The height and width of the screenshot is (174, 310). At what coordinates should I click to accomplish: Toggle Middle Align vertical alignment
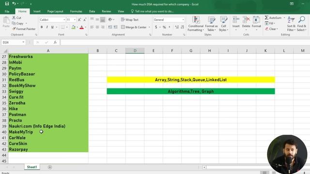tap(97, 19)
